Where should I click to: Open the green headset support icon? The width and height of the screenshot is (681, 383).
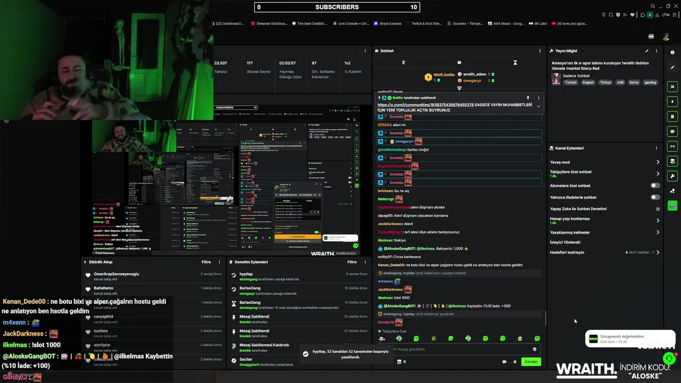click(x=669, y=360)
